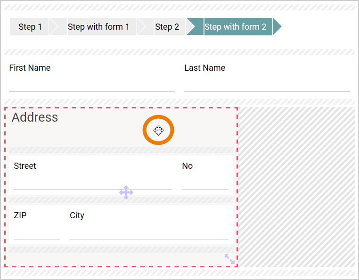
Task: Select the Step with form 2 tab
Action: (236, 27)
